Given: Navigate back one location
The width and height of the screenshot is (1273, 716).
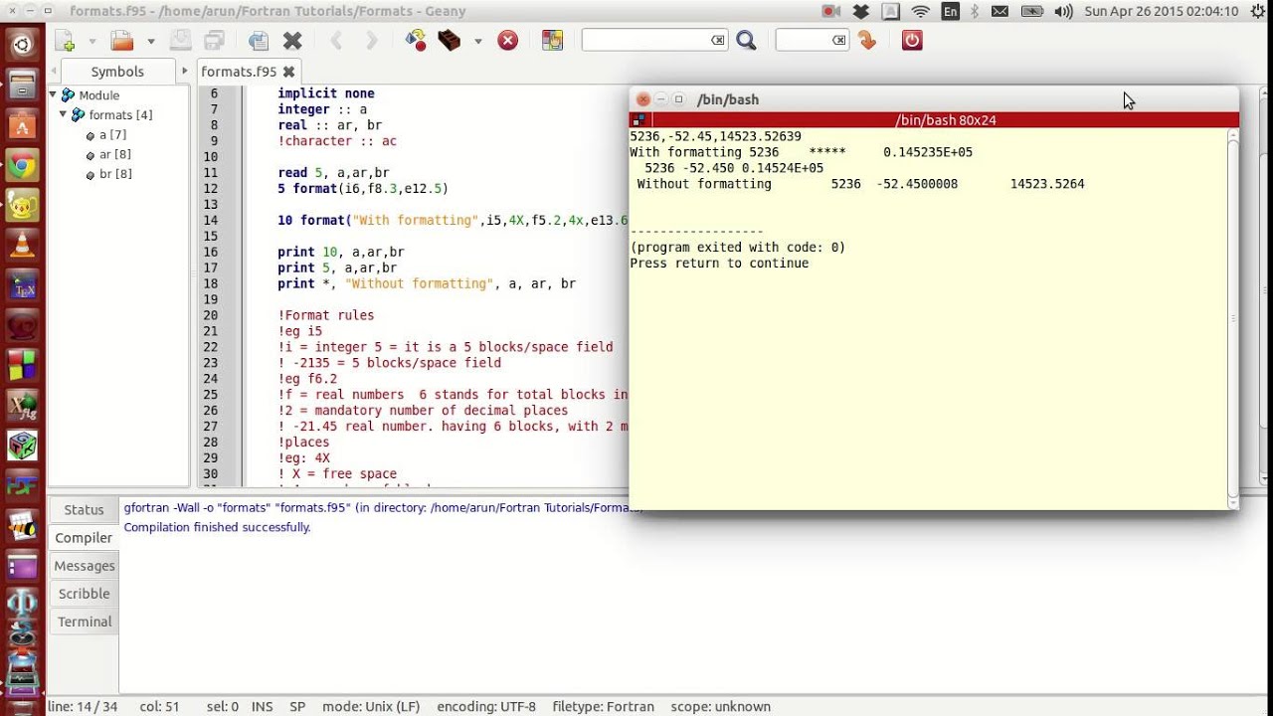Looking at the screenshot, I should point(336,41).
